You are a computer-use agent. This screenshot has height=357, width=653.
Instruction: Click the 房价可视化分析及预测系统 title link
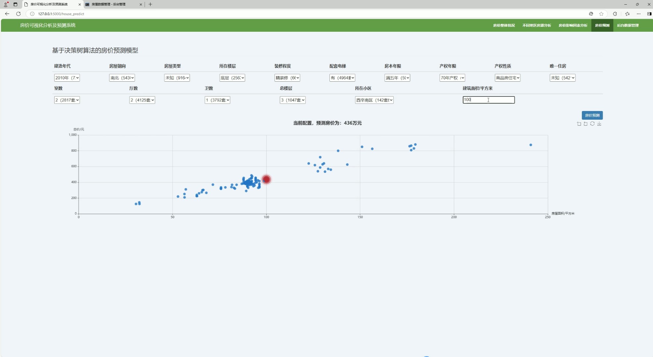tap(48, 25)
